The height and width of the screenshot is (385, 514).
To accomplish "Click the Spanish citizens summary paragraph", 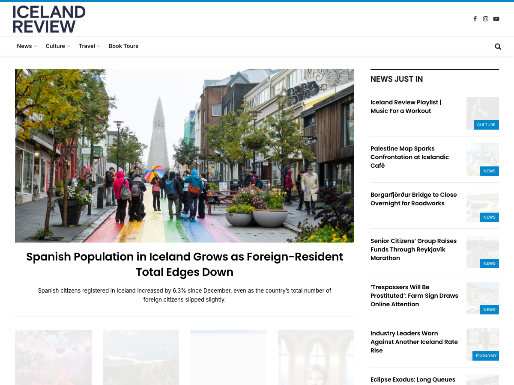I will tap(185, 295).
